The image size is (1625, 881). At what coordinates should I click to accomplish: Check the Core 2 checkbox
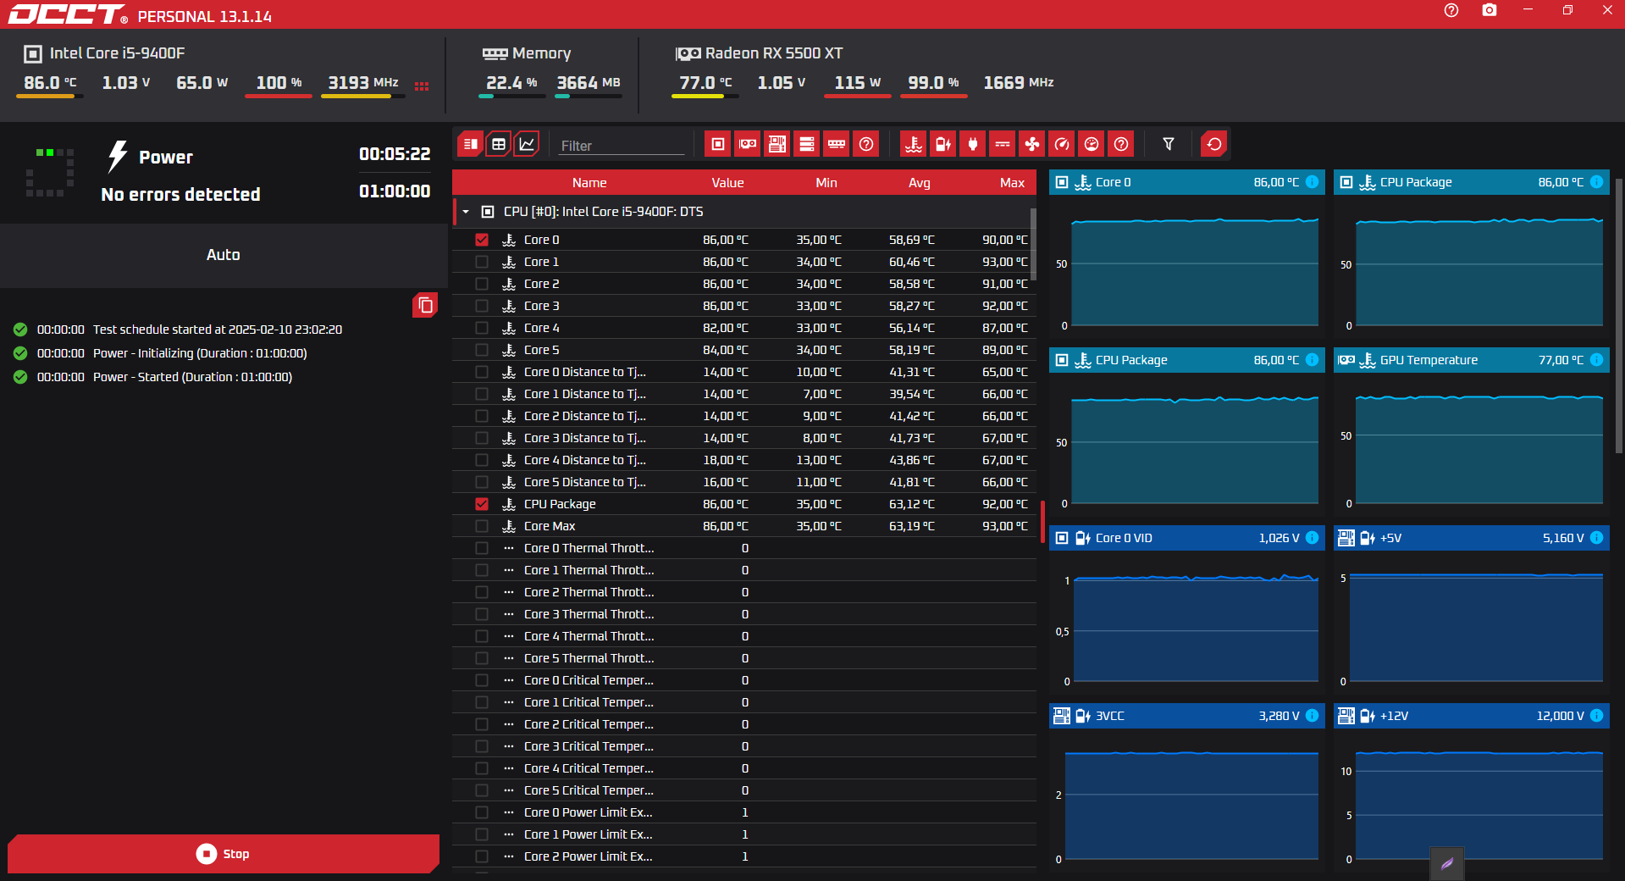[482, 284]
